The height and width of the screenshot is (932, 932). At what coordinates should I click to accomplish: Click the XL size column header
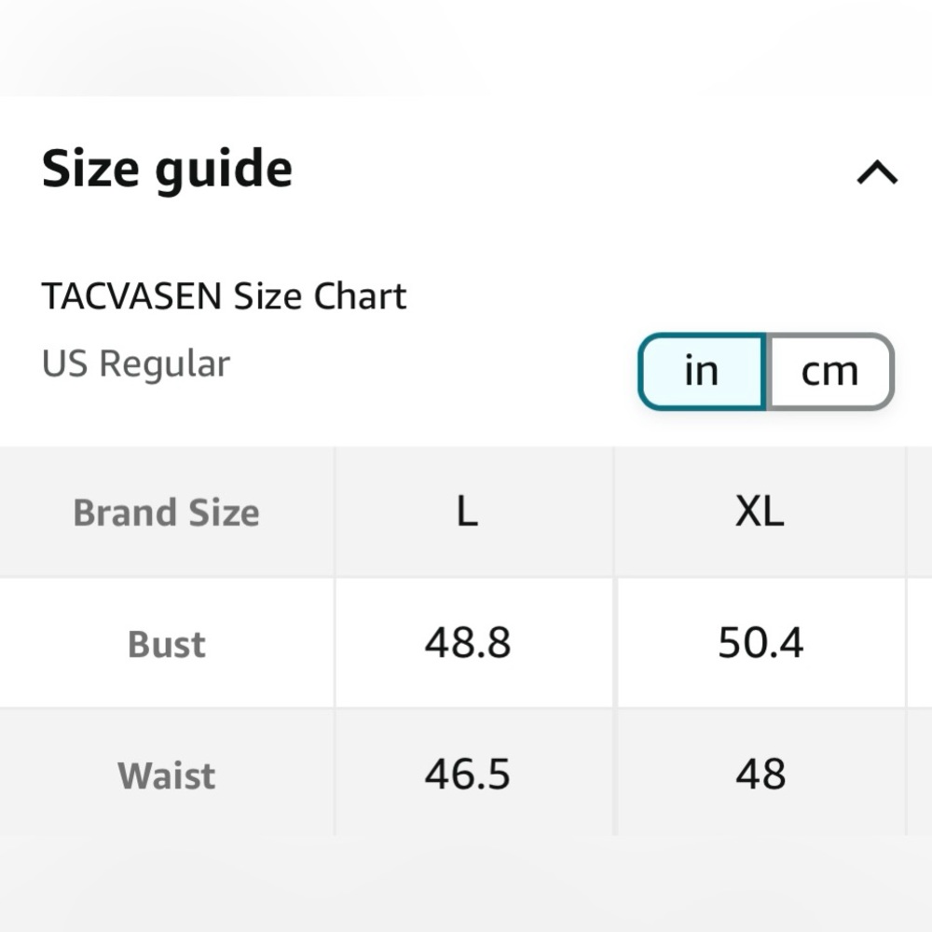[x=761, y=512]
